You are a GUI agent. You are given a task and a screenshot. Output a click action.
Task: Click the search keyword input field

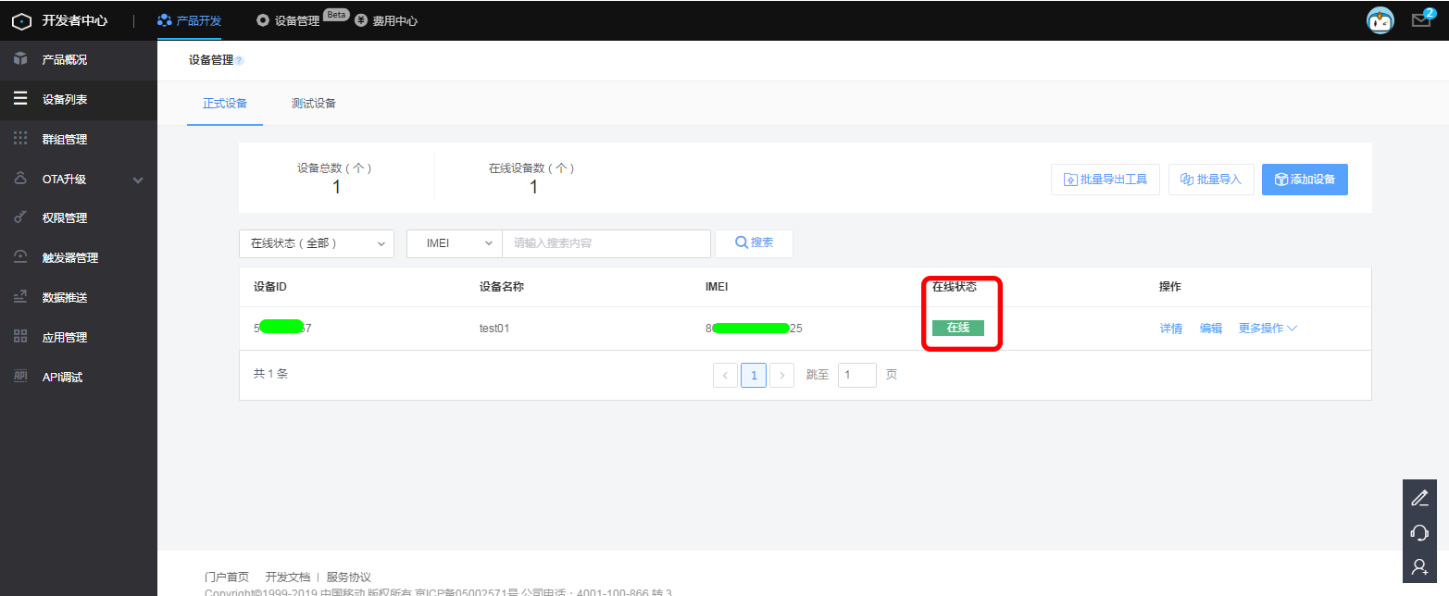606,243
